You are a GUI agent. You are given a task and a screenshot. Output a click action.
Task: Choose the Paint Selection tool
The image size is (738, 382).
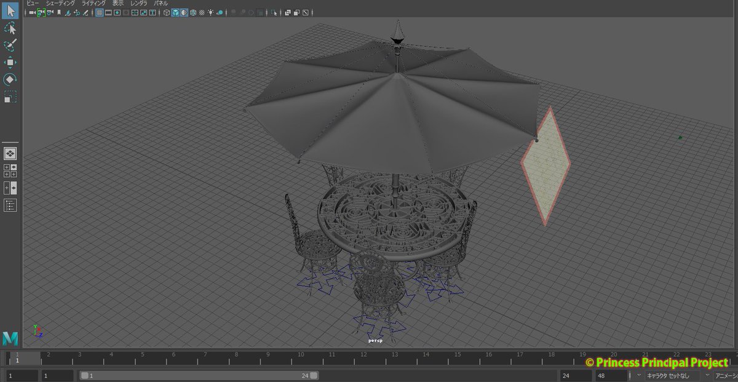(x=10, y=45)
